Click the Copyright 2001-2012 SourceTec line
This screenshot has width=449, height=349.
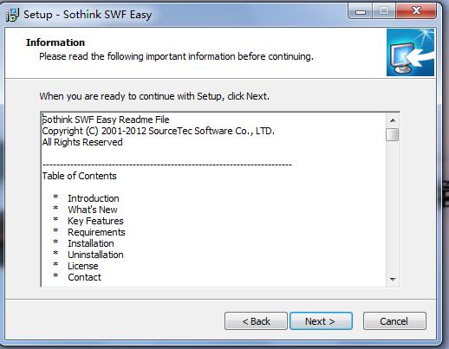(x=159, y=131)
